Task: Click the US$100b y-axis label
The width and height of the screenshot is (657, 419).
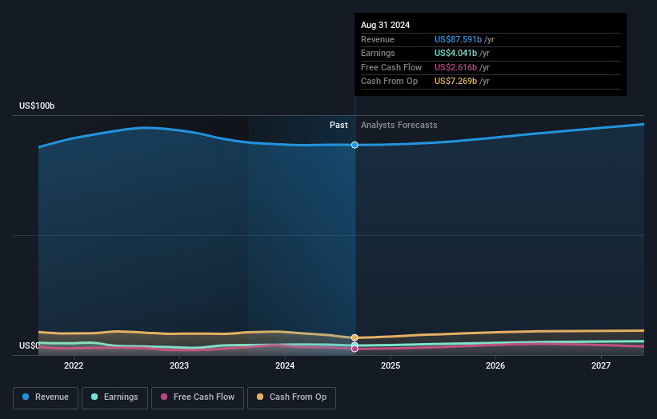Action: pos(37,106)
